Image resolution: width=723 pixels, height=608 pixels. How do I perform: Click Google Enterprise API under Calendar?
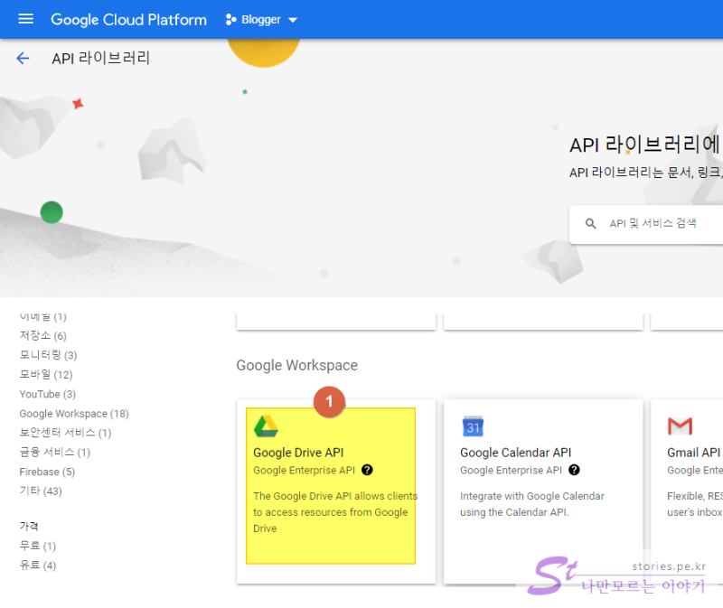(x=511, y=470)
